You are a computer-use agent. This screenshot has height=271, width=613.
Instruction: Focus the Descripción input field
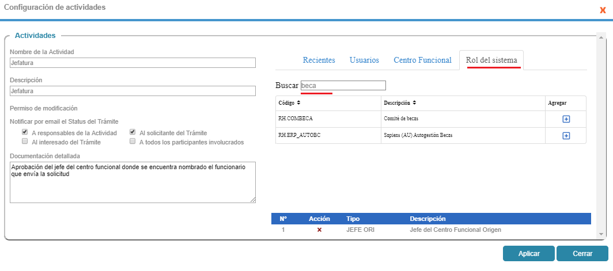(x=133, y=91)
